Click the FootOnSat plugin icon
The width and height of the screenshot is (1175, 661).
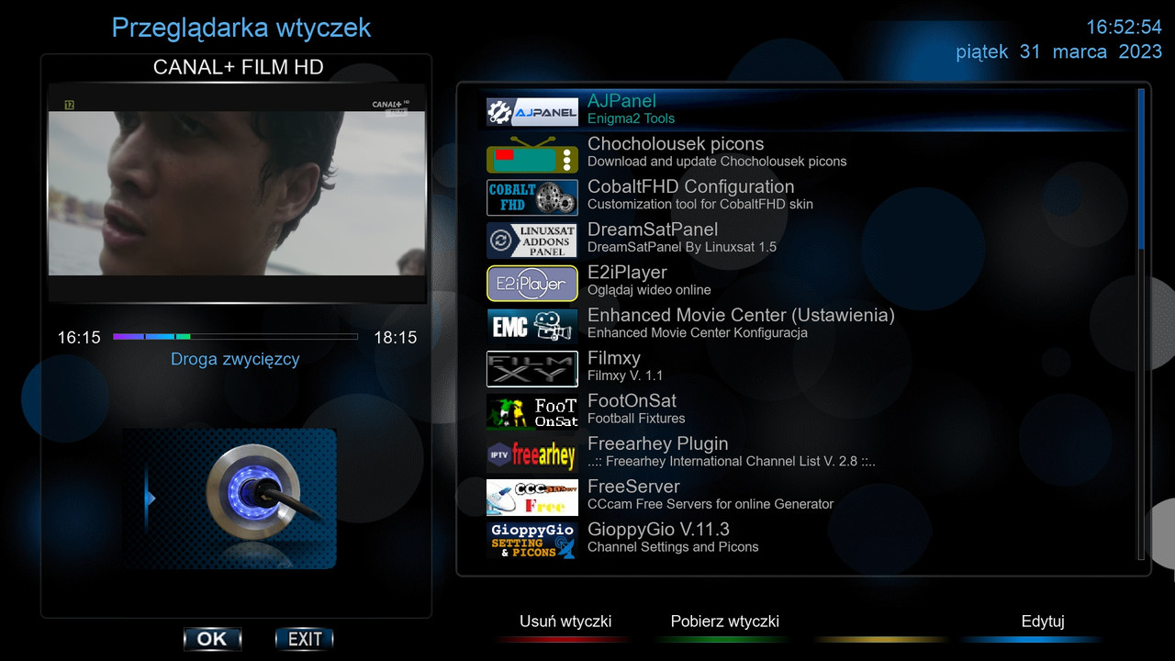coord(532,411)
